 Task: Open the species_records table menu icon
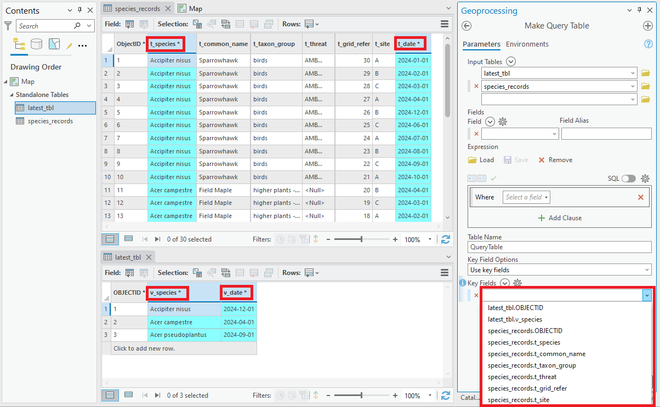coord(445,24)
